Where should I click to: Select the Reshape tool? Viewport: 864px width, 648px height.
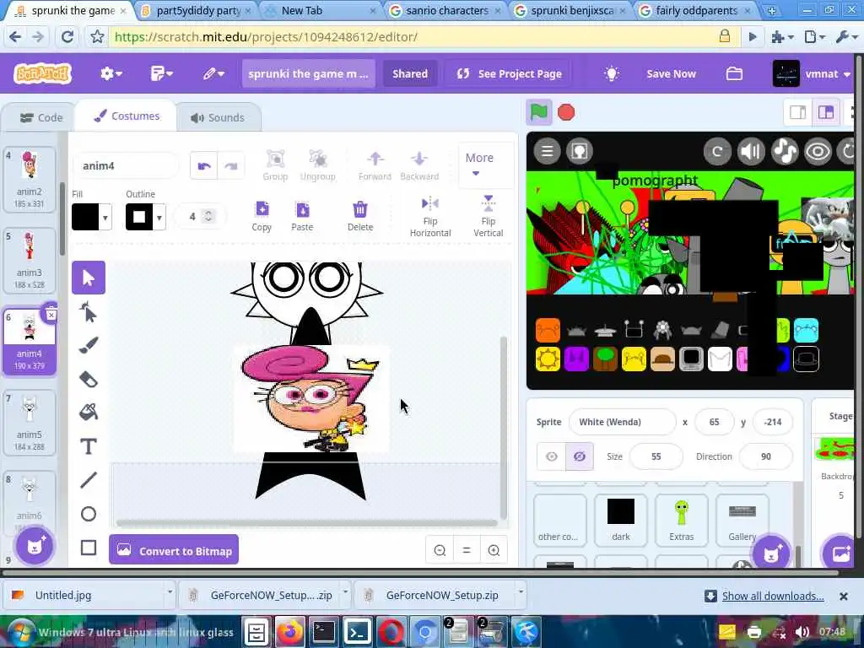tap(88, 312)
